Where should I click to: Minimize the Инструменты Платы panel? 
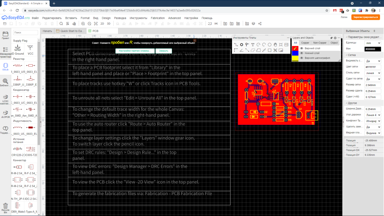[x=288, y=38]
